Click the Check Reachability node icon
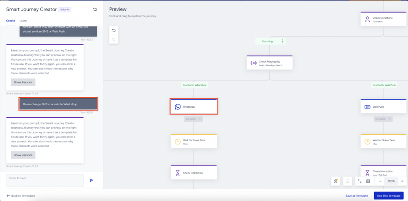This screenshot has width=408, height=201. tap(253, 63)
